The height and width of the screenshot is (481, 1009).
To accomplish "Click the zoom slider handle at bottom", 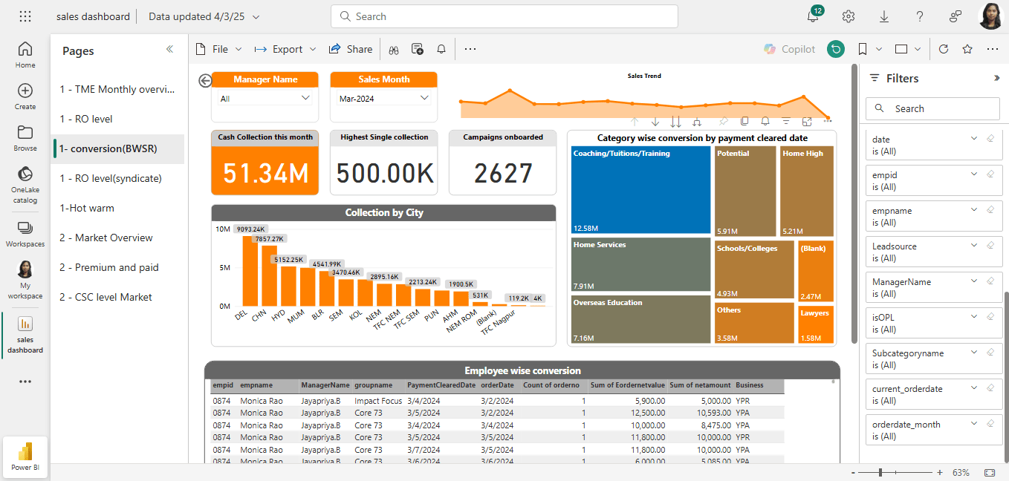I will tap(880, 472).
